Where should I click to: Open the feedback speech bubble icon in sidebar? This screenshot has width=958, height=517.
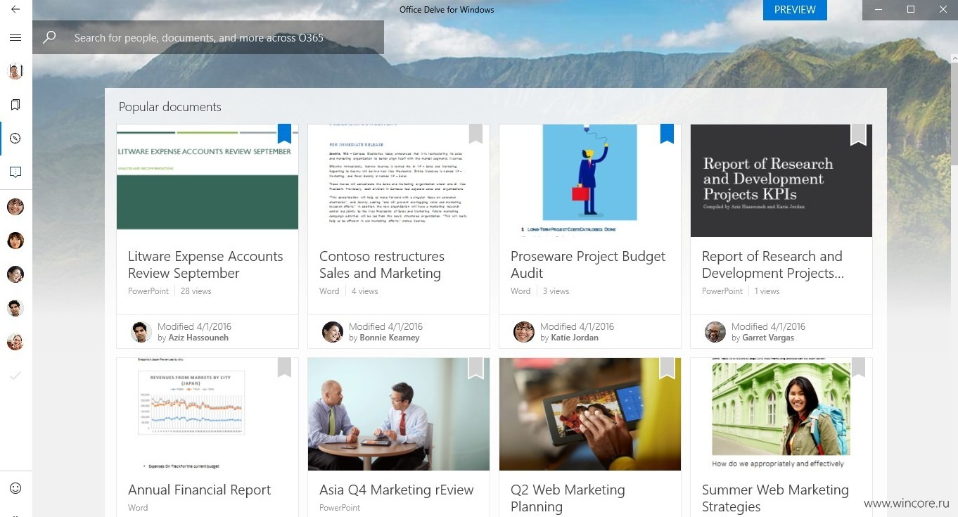15,172
